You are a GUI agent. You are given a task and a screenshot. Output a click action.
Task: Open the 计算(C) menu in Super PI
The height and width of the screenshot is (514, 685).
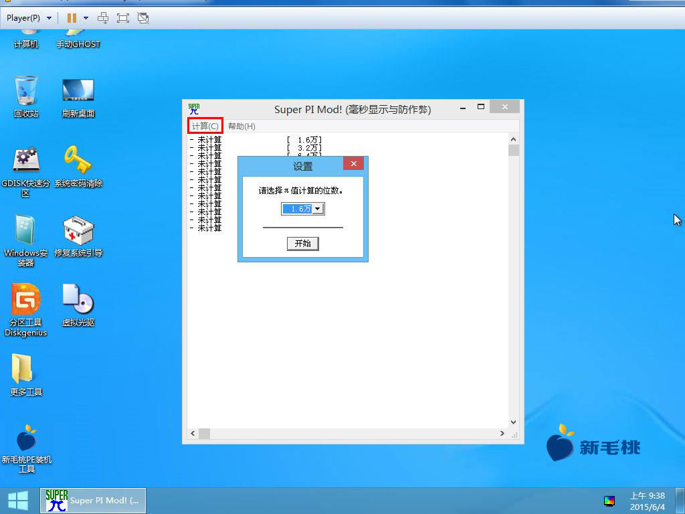coord(205,126)
